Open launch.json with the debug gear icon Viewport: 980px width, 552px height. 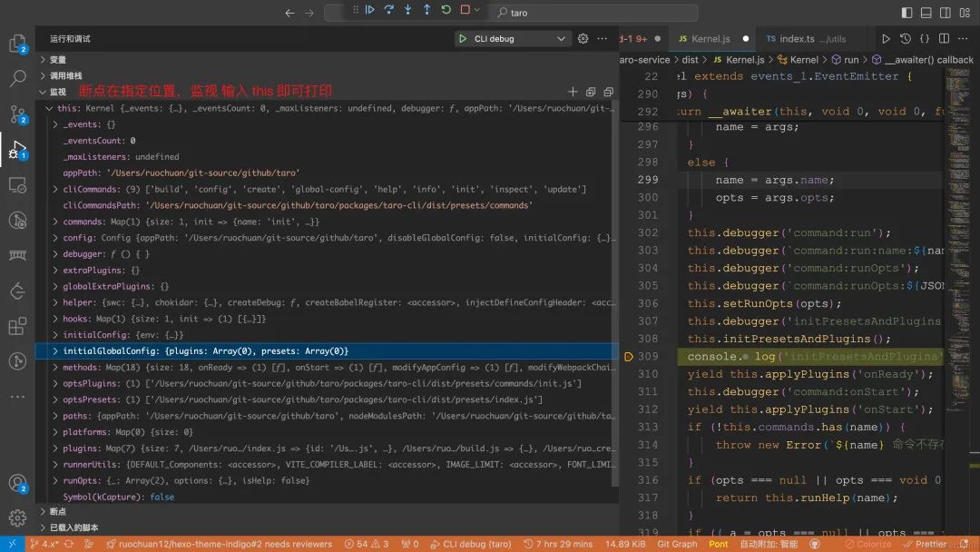[583, 39]
